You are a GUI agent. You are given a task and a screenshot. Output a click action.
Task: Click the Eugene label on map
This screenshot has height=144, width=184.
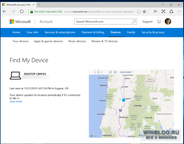[x=128, y=98]
